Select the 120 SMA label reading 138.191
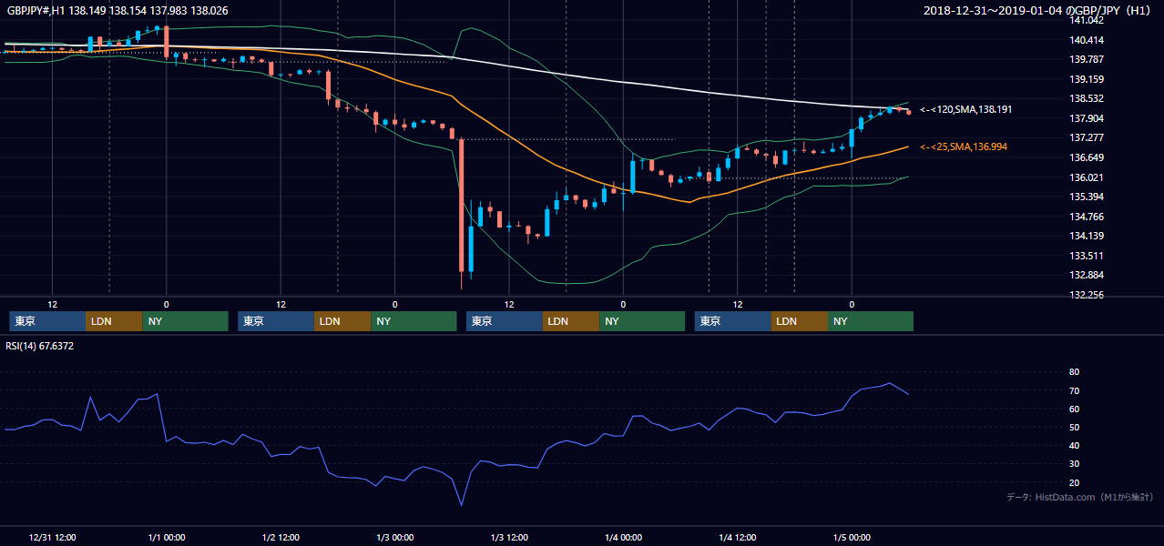1164x546 pixels. tap(965, 109)
